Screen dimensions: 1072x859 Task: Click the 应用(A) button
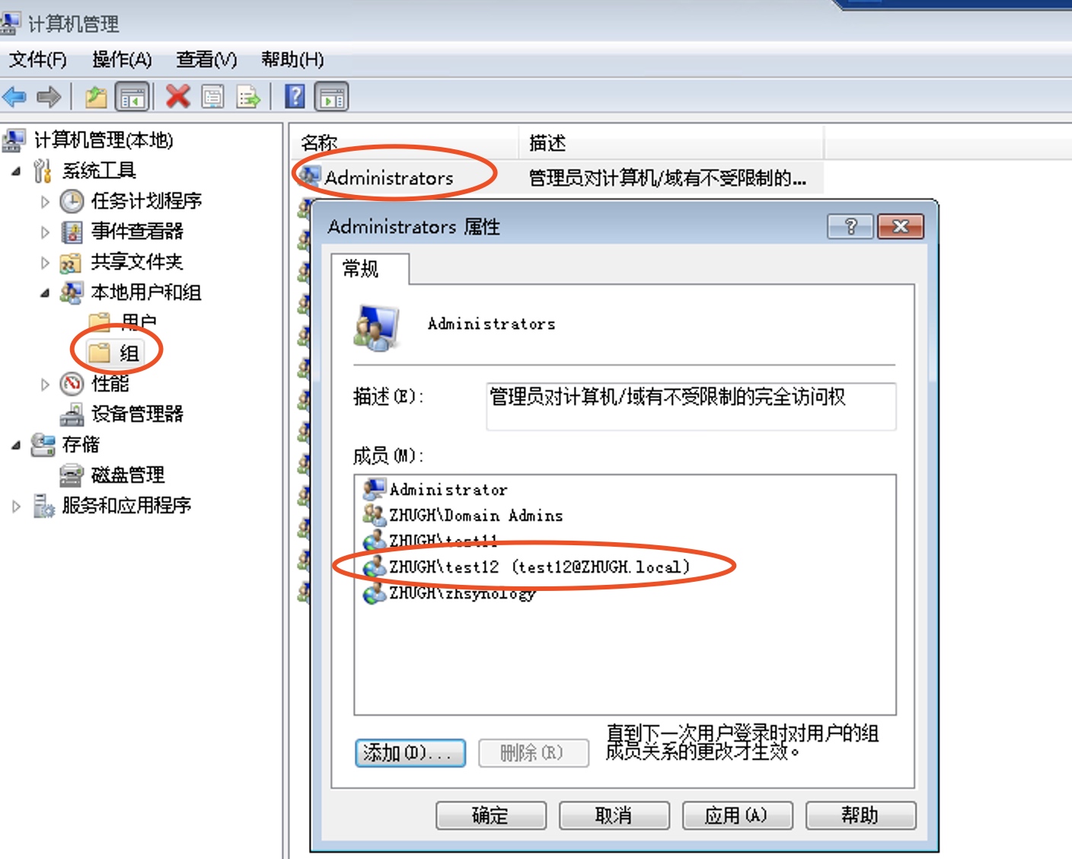coord(737,816)
